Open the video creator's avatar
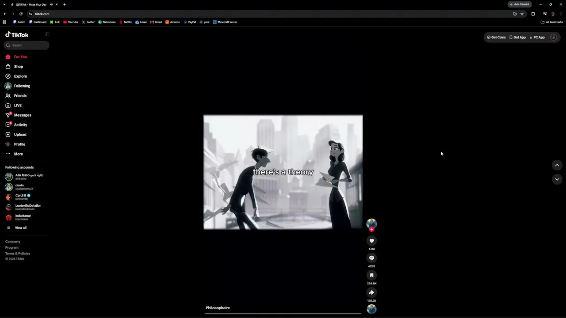The width and height of the screenshot is (566, 318). coord(371,223)
